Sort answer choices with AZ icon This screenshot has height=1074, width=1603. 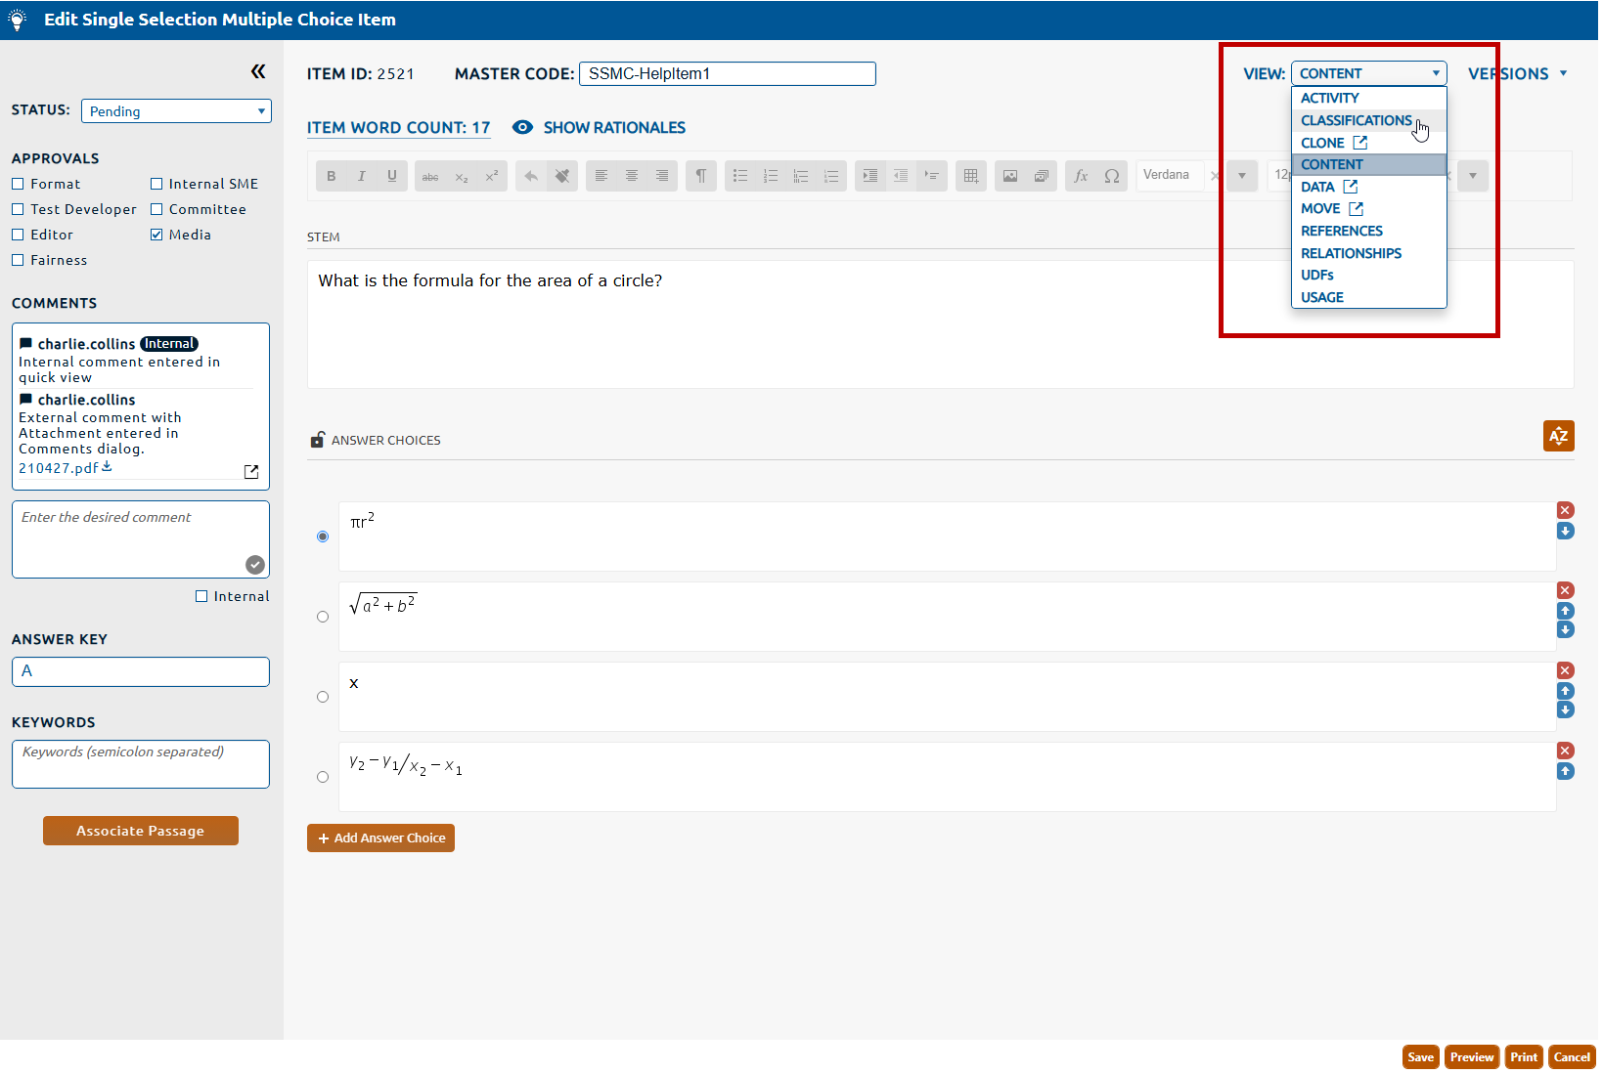[1558, 436]
